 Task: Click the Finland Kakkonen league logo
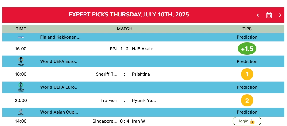[x=21, y=37]
